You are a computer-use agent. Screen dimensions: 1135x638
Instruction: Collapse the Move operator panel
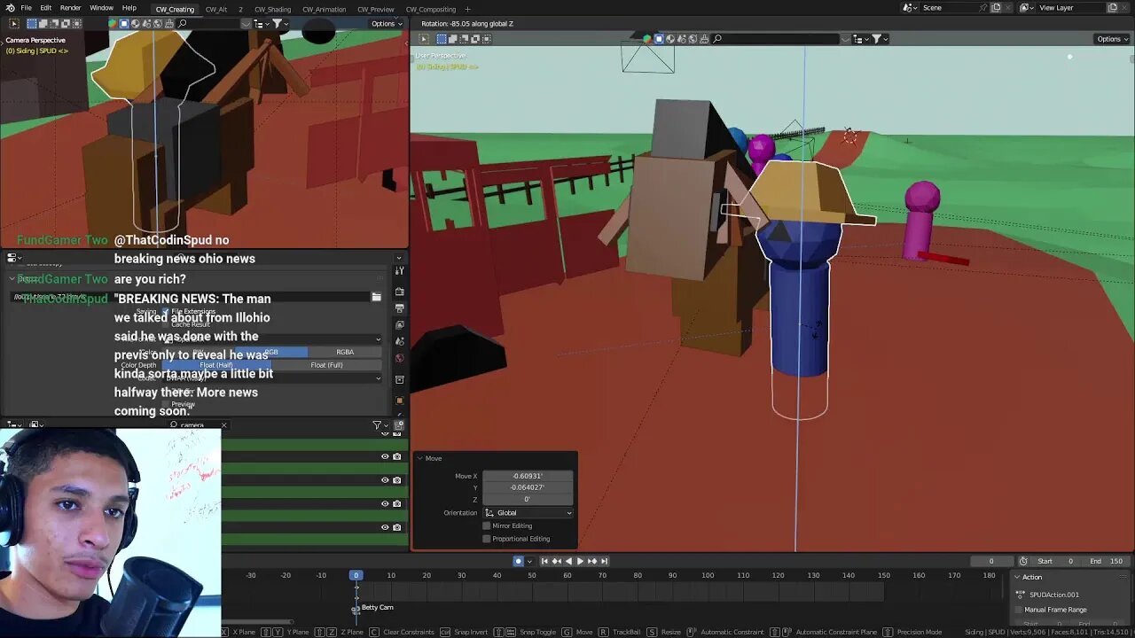(420, 458)
